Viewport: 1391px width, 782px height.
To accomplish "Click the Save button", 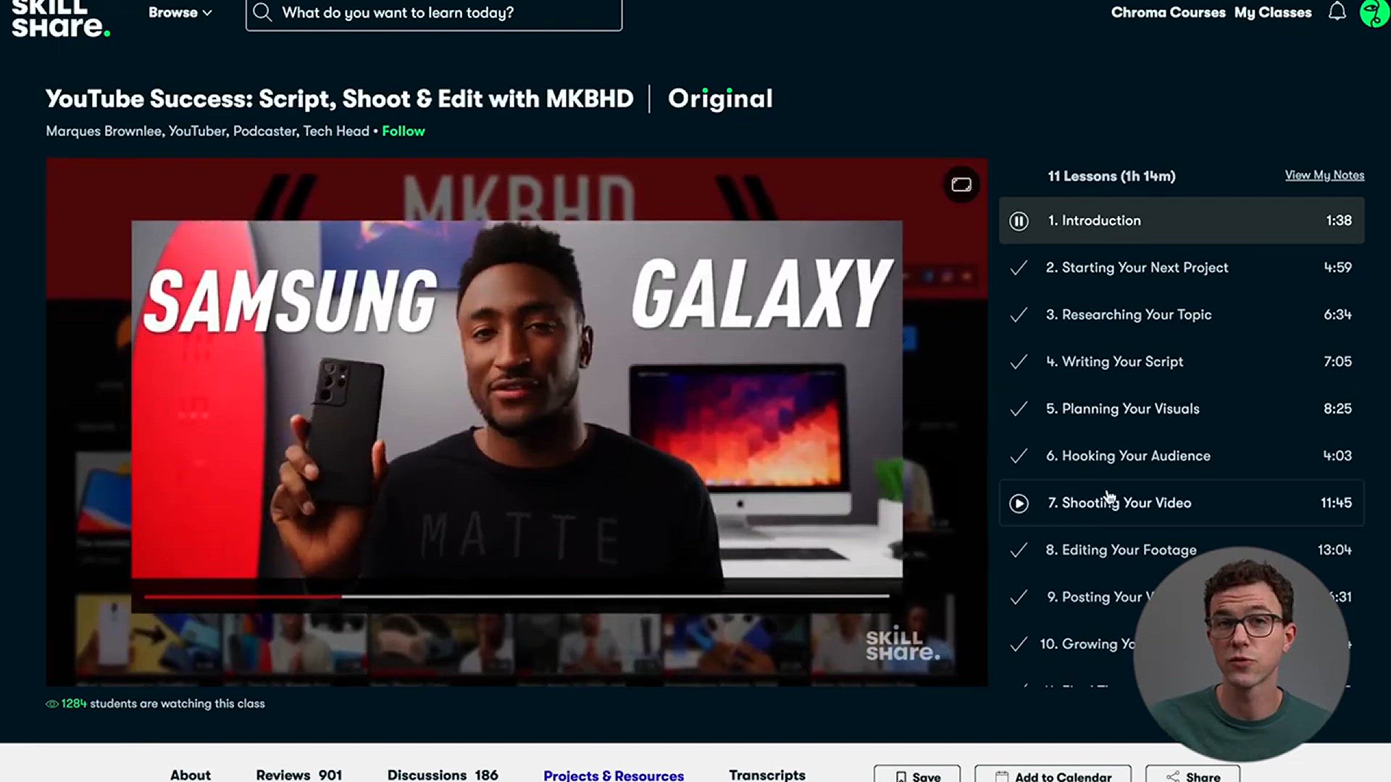I will (x=917, y=774).
